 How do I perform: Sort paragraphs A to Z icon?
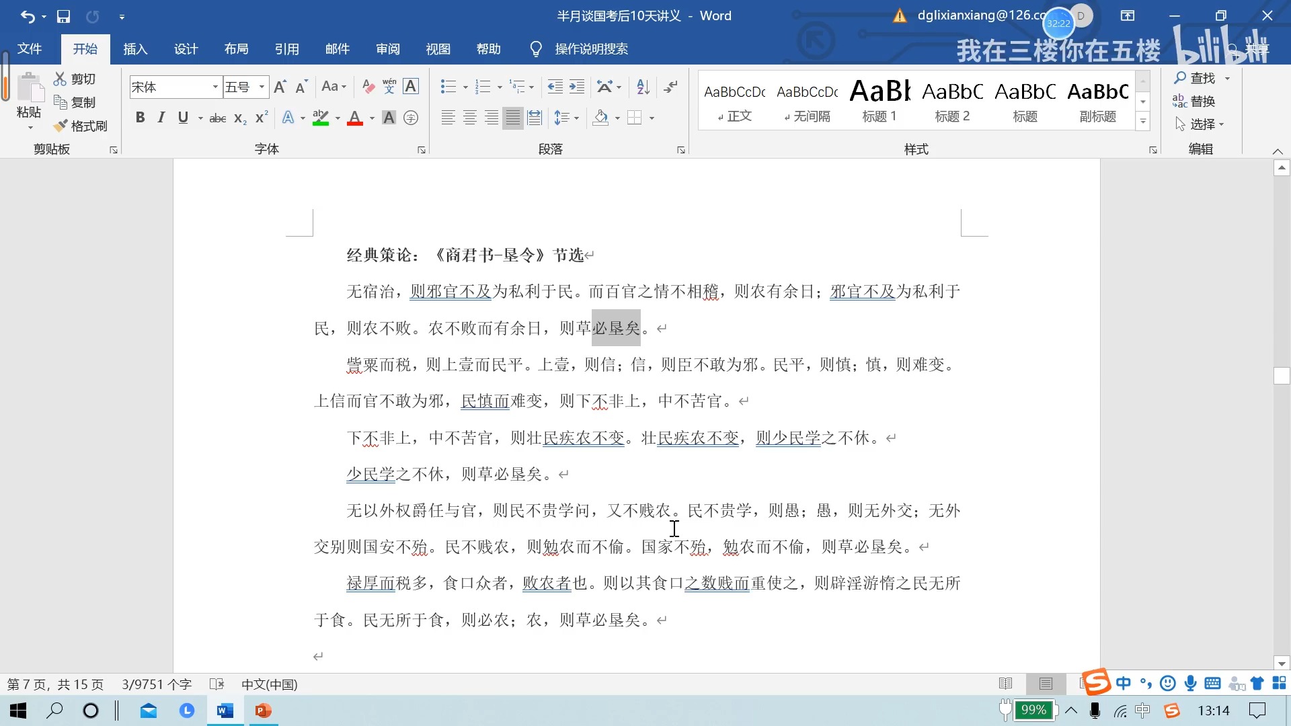pos(643,87)
